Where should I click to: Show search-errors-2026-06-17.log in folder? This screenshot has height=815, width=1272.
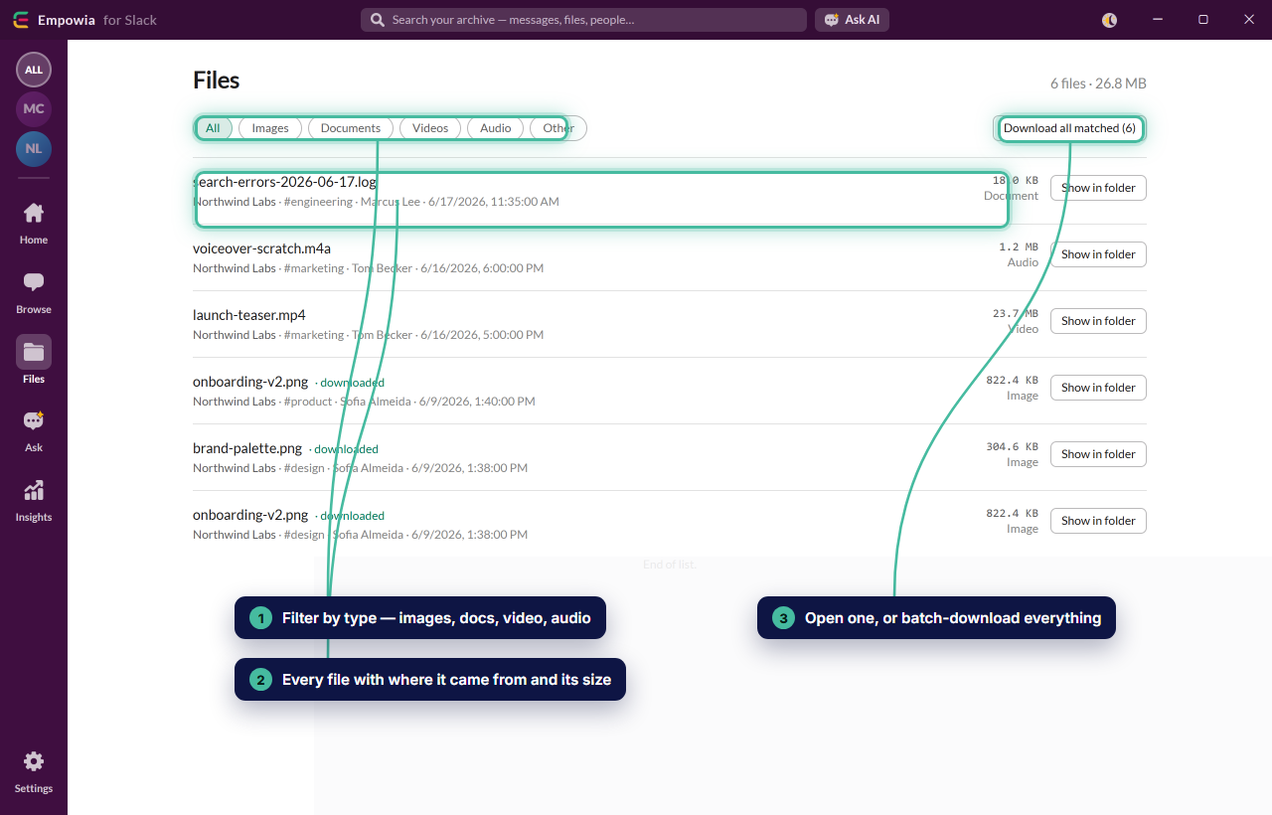tap(1098, 188)
